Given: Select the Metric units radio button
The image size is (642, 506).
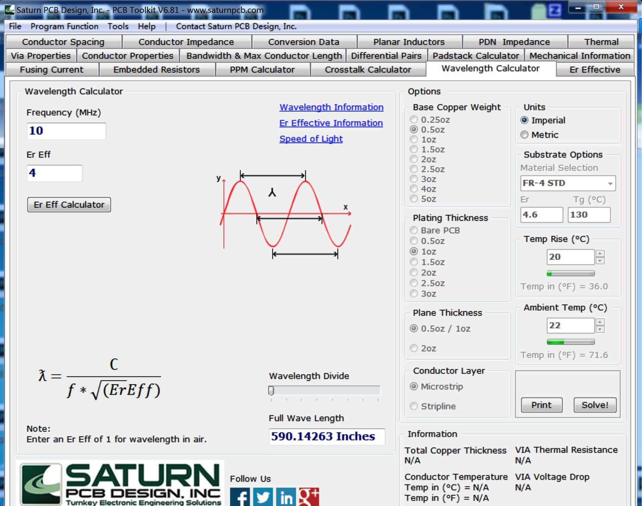Looking at the screenshot, I should (524, 135).
